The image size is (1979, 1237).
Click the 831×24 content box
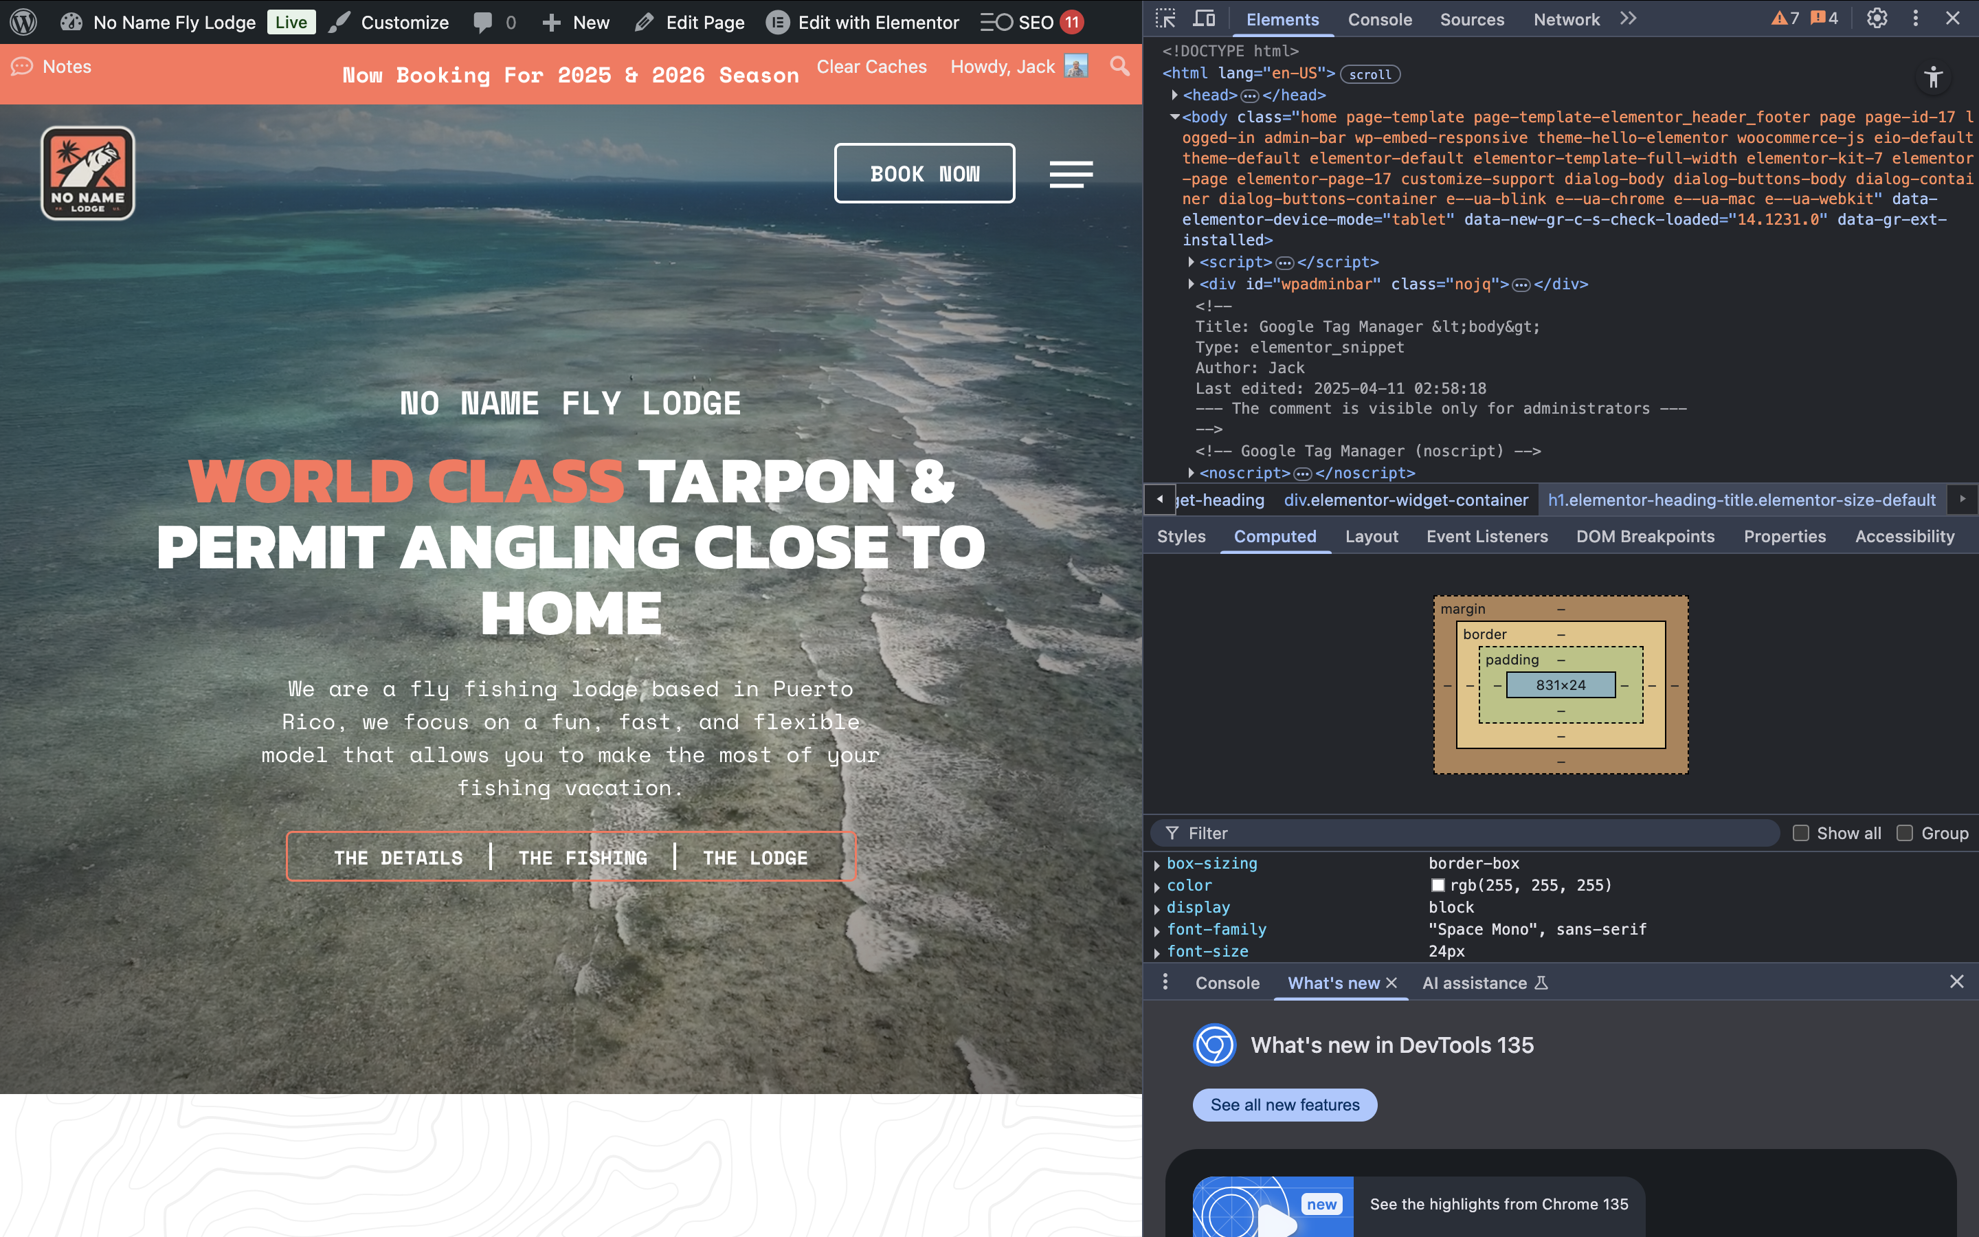[1561, 684]
